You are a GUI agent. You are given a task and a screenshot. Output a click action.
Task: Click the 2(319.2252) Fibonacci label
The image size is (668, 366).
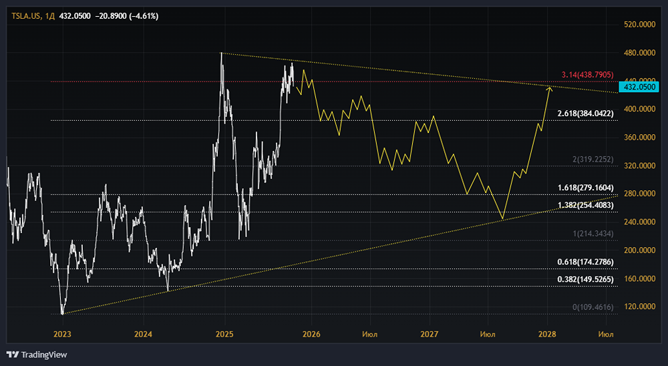593,160
